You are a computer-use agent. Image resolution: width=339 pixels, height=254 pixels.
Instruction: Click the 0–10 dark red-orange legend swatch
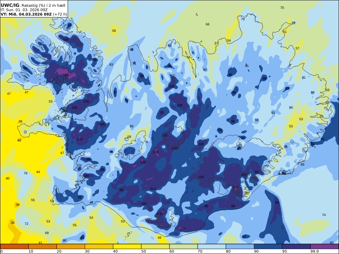pos(15,247)
